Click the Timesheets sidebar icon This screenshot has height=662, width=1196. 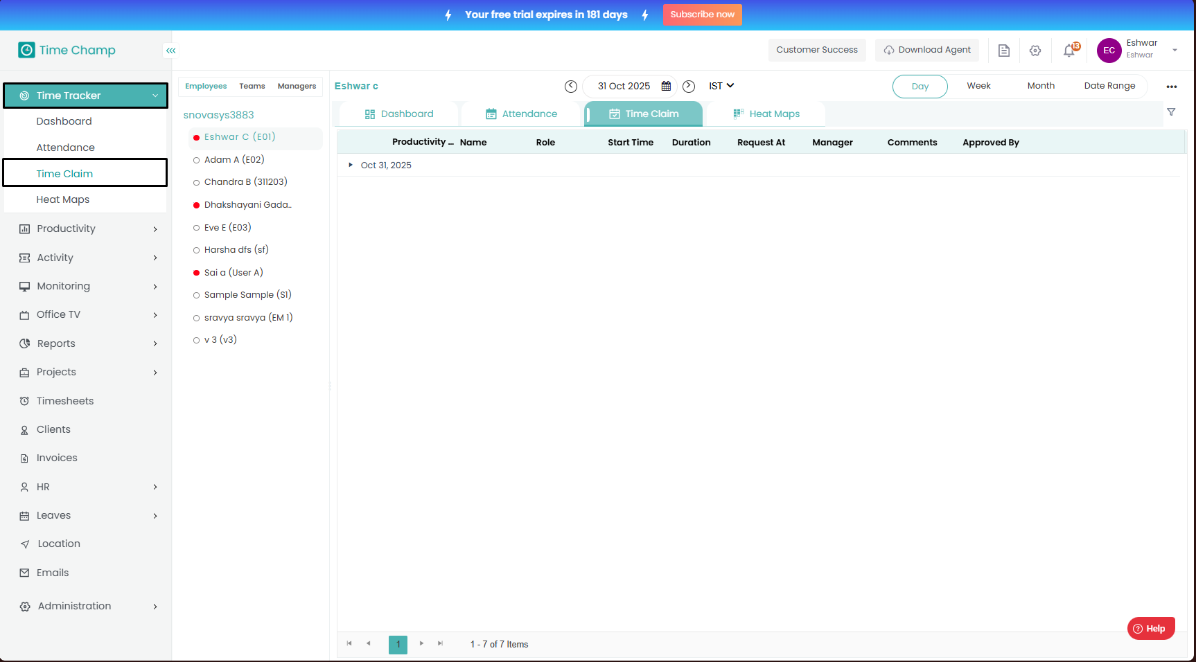(24, 401)
